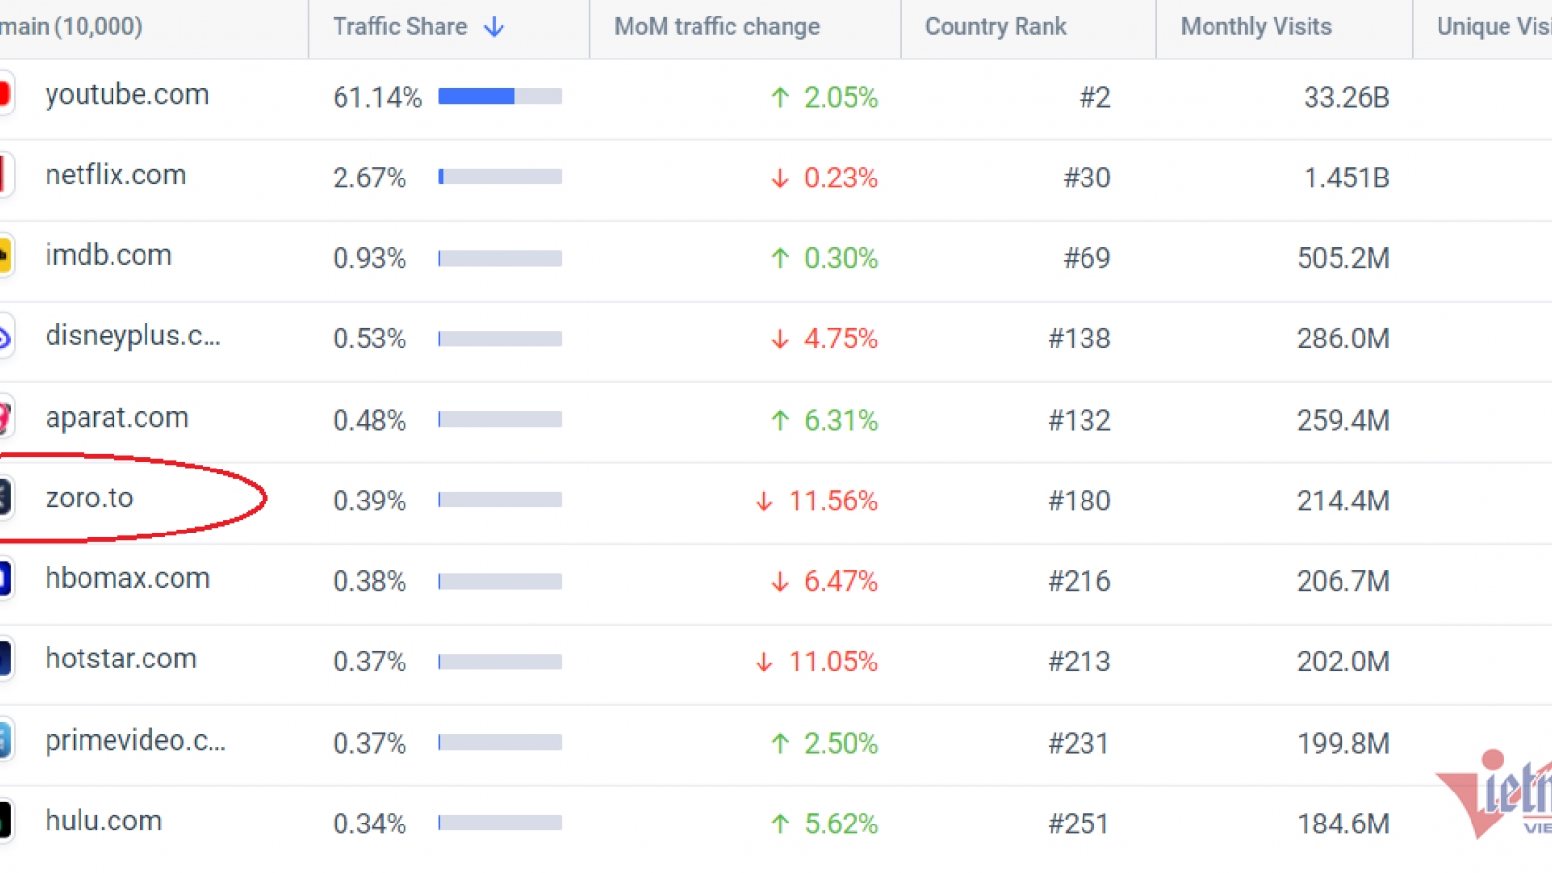
Task: Click the traffic share bar for netflix.com
Action: click(501, 177)
